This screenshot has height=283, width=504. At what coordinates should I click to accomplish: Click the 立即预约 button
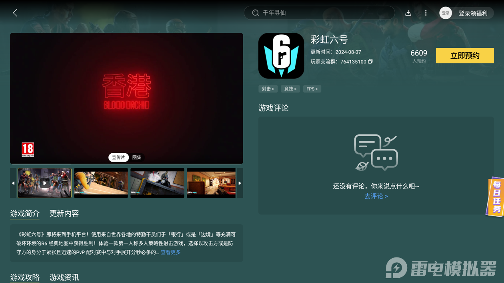[465, 55]
